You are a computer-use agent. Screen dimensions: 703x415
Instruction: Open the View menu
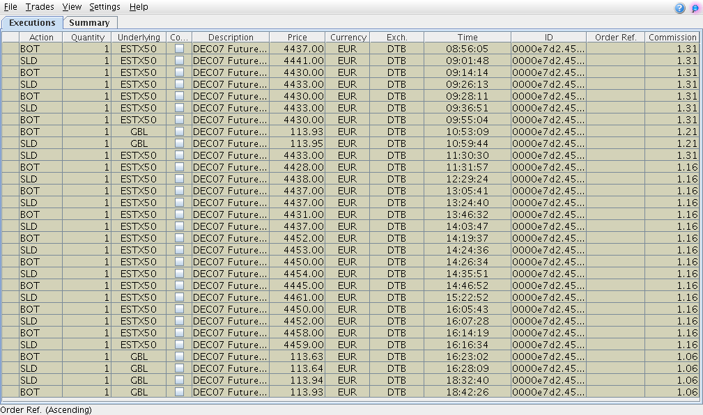click(71, 7)
